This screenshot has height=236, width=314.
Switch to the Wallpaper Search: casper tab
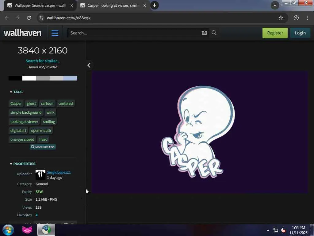click(x=40, y=6)
